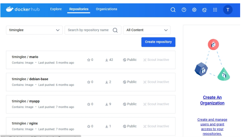Switch to the Organizations tab

[x=106, y=9]
